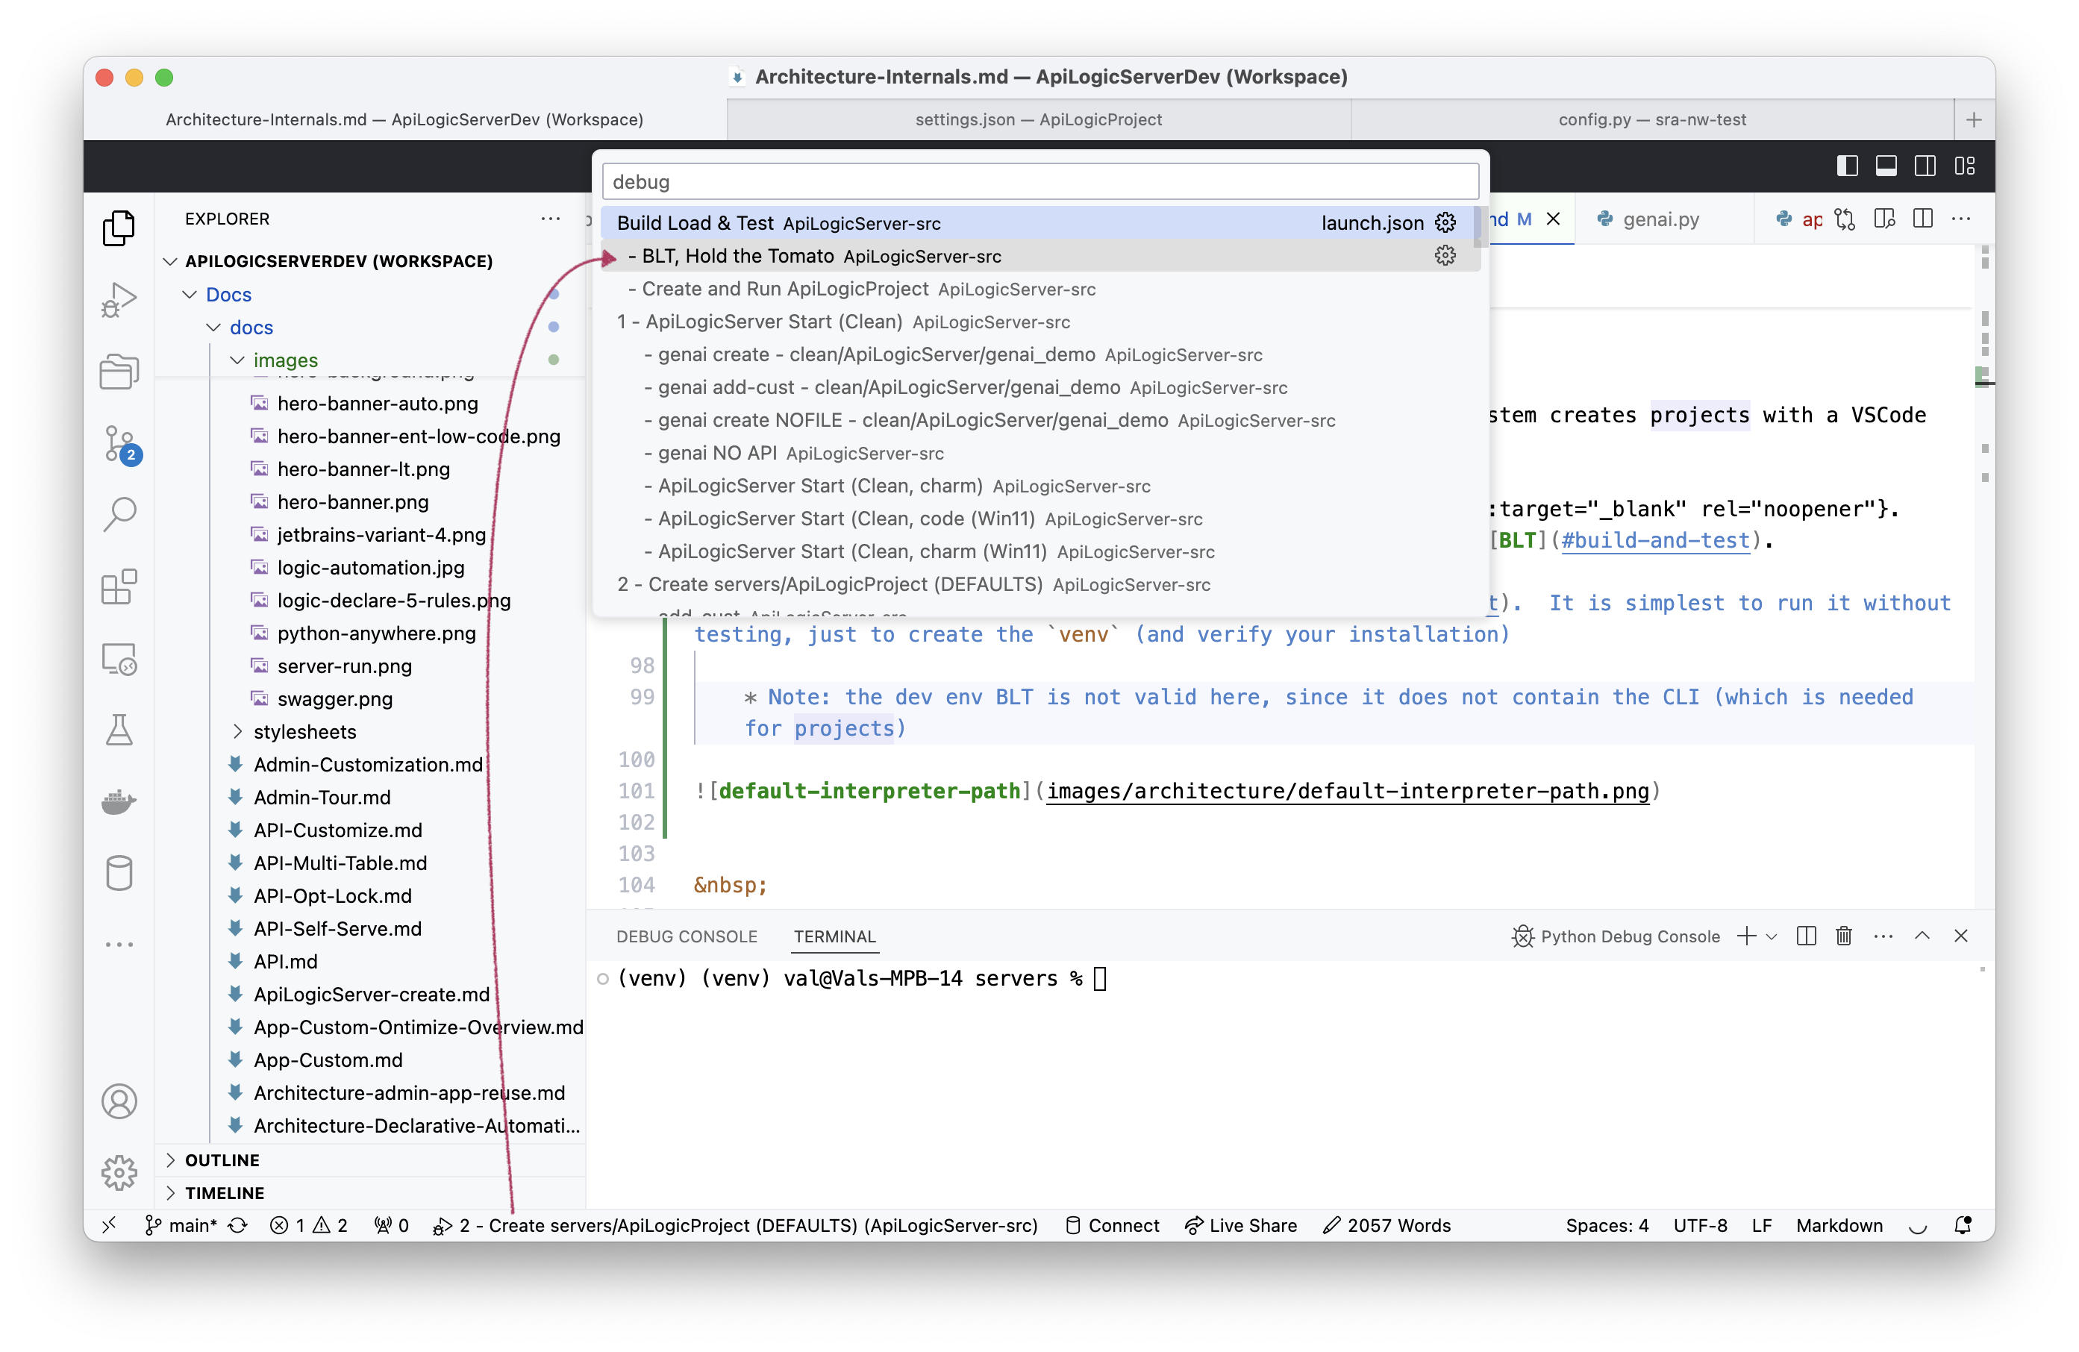Open the Testing flask view
2079x1352 pixels.
point(119,730)
